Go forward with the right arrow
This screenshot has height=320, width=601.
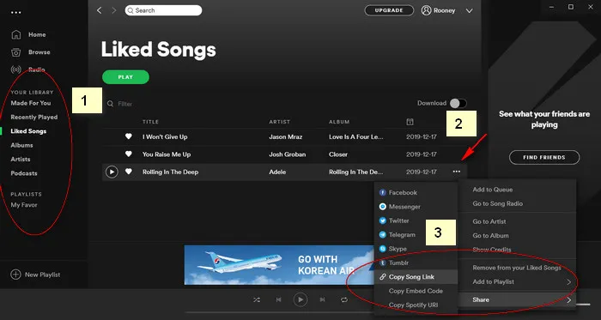(113, 10)
